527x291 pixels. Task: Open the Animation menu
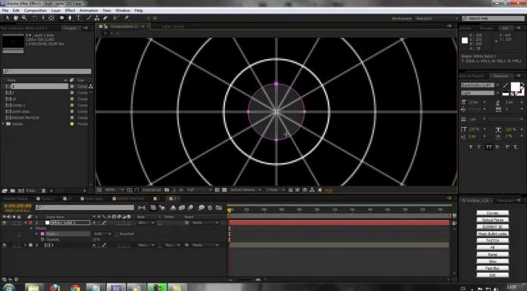tap(89, 11)
